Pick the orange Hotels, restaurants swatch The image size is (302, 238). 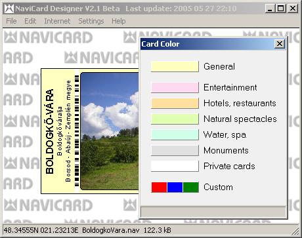tap(175, 103)
